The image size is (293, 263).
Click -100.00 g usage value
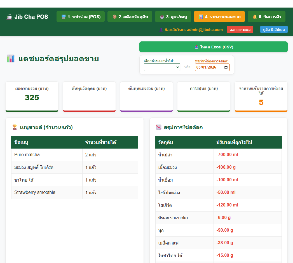pos(226,167)
